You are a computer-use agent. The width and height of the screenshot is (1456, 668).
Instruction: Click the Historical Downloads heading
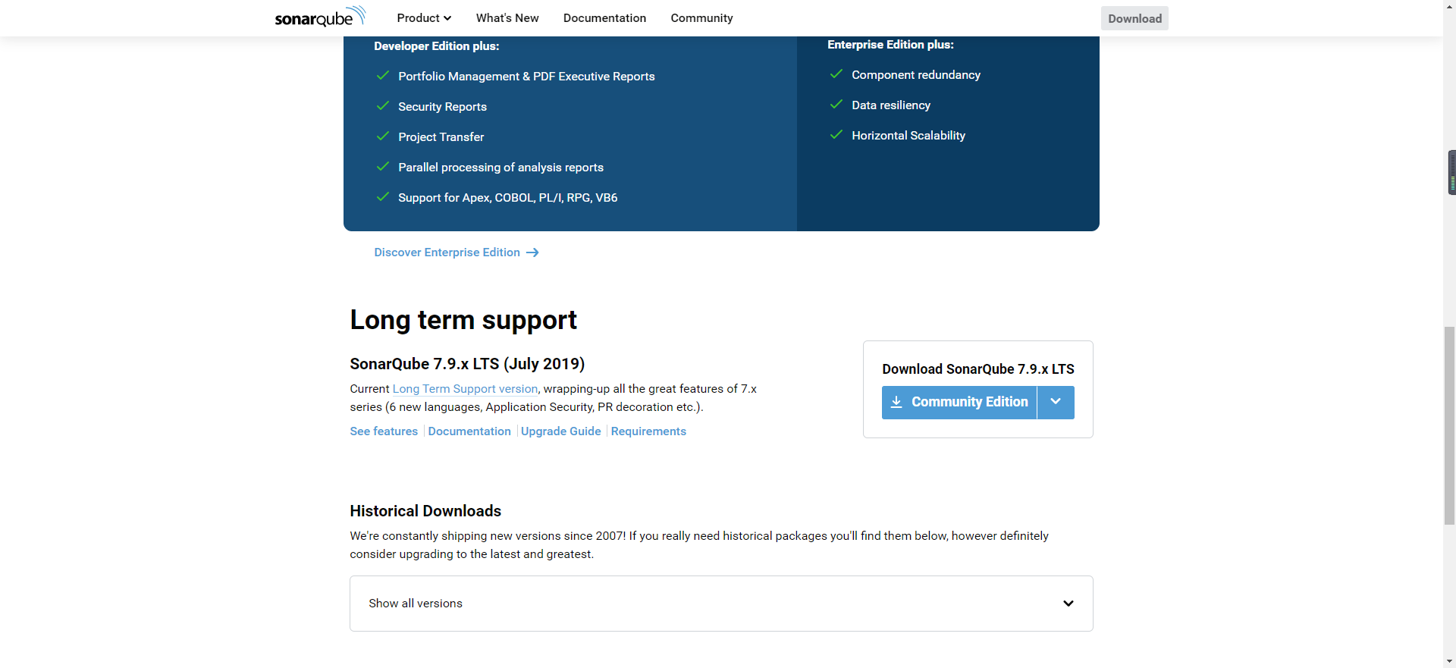(425, 511)
